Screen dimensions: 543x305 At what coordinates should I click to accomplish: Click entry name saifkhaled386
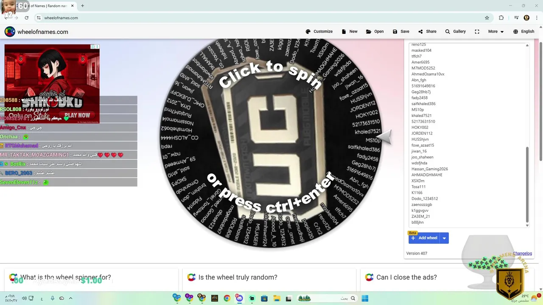pos(423,104)
